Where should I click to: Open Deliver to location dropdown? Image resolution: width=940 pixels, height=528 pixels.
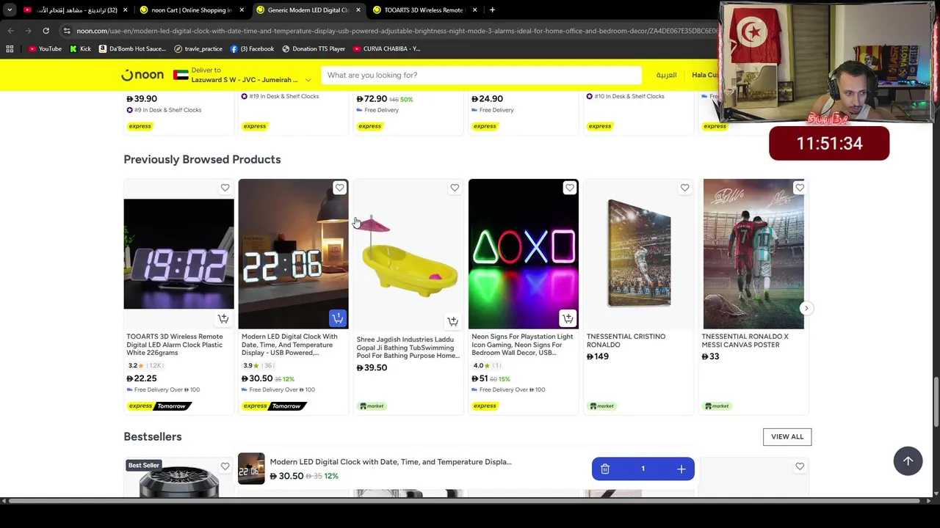[243, 75]
